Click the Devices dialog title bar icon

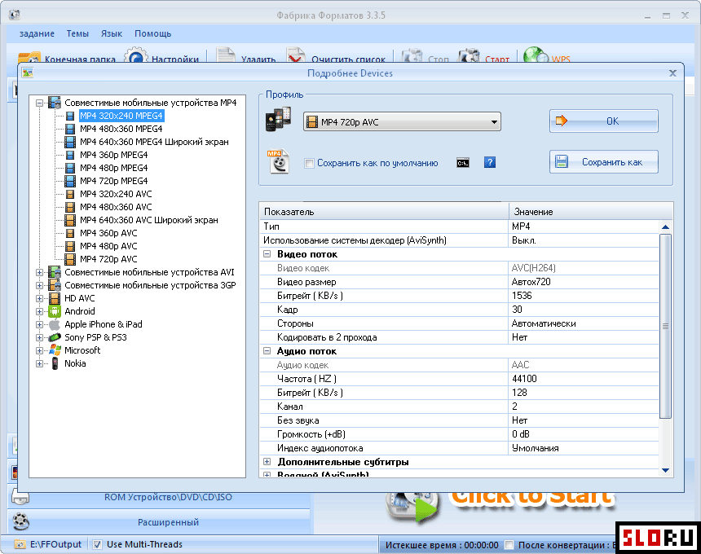(27, 73)
